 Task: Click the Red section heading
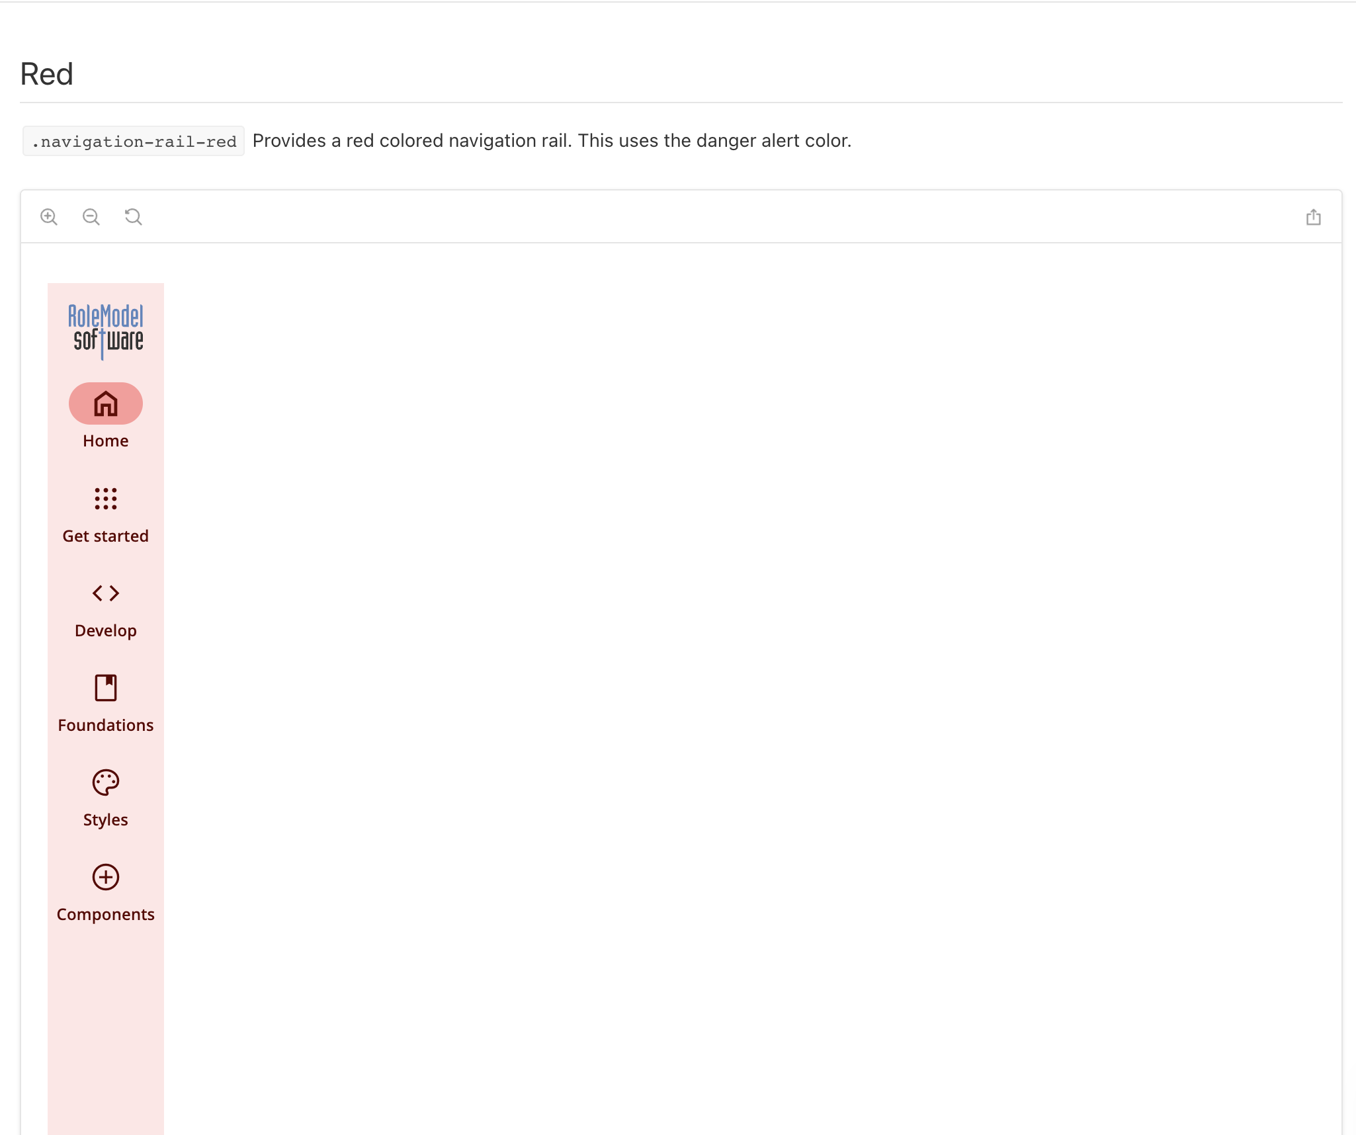[46, 74]
